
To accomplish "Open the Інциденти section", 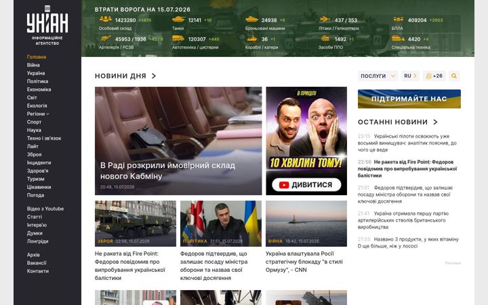I will (39, 163).
